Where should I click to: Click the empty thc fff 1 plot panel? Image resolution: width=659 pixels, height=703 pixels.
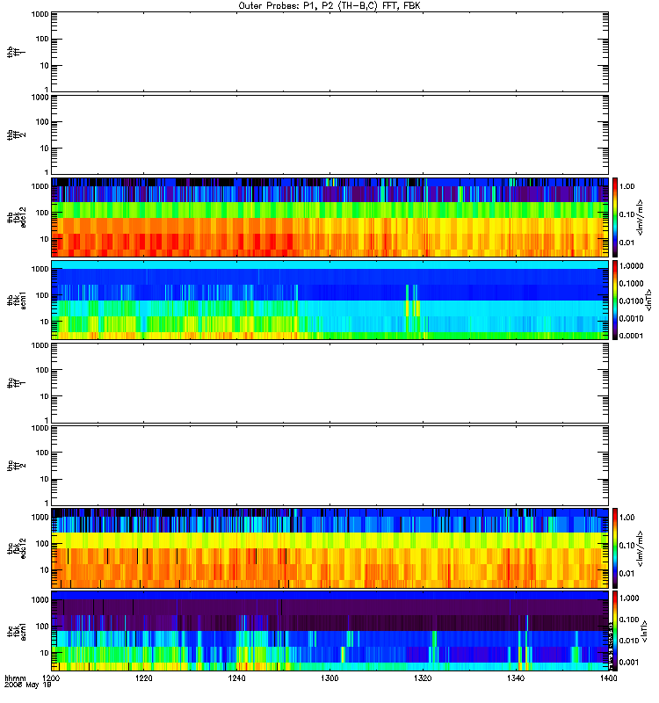(x=330, y=383)
